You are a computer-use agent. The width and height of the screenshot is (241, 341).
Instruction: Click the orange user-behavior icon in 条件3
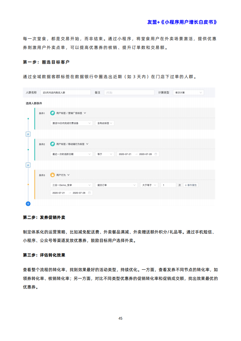click(52, 175)
